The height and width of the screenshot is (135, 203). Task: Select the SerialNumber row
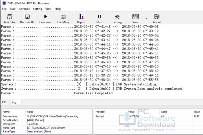pyautogui.click(x=47, y=120)
